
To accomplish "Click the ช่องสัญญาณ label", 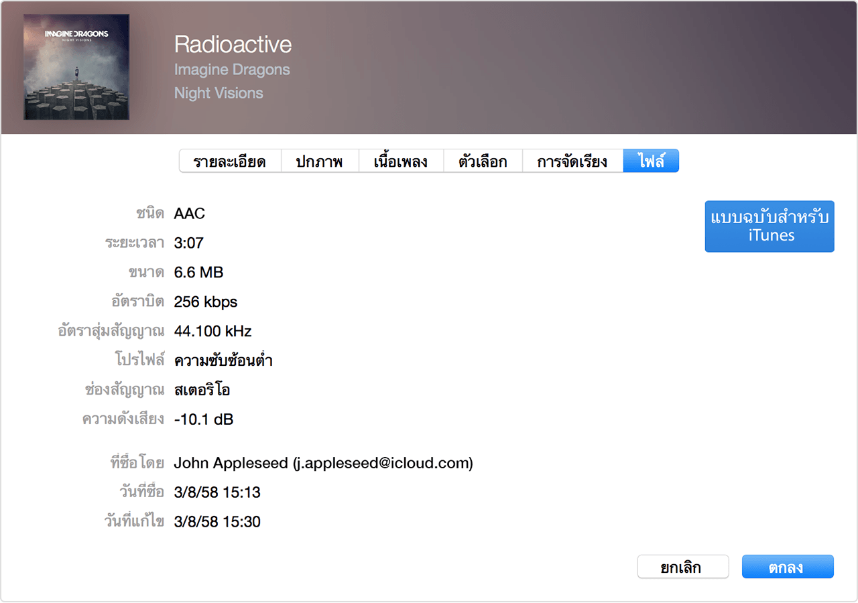I will (x=125, y=391).
